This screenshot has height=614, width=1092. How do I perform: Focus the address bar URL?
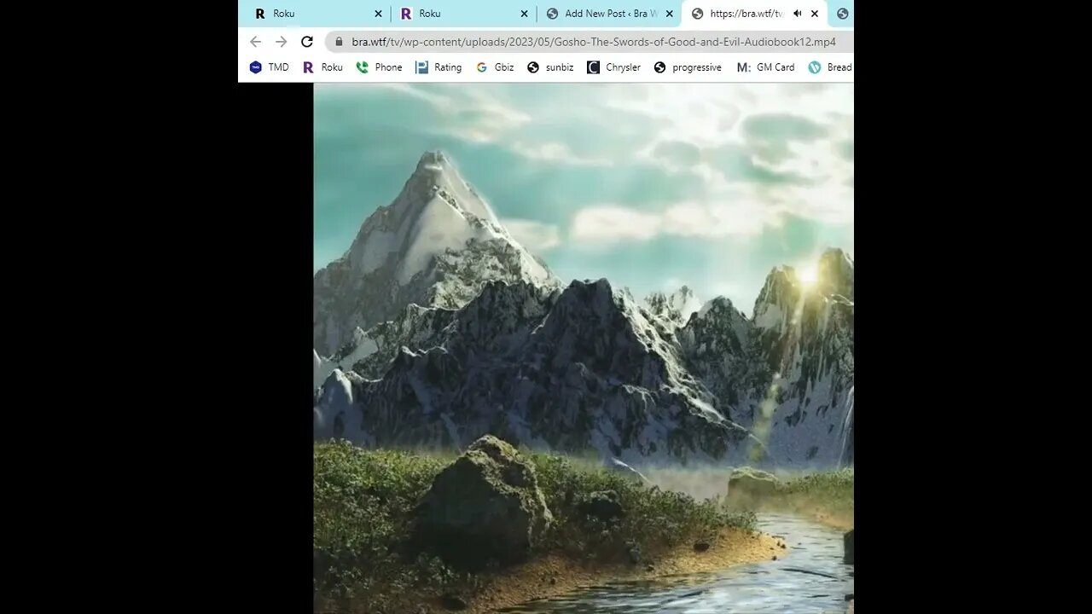[594, 42]
